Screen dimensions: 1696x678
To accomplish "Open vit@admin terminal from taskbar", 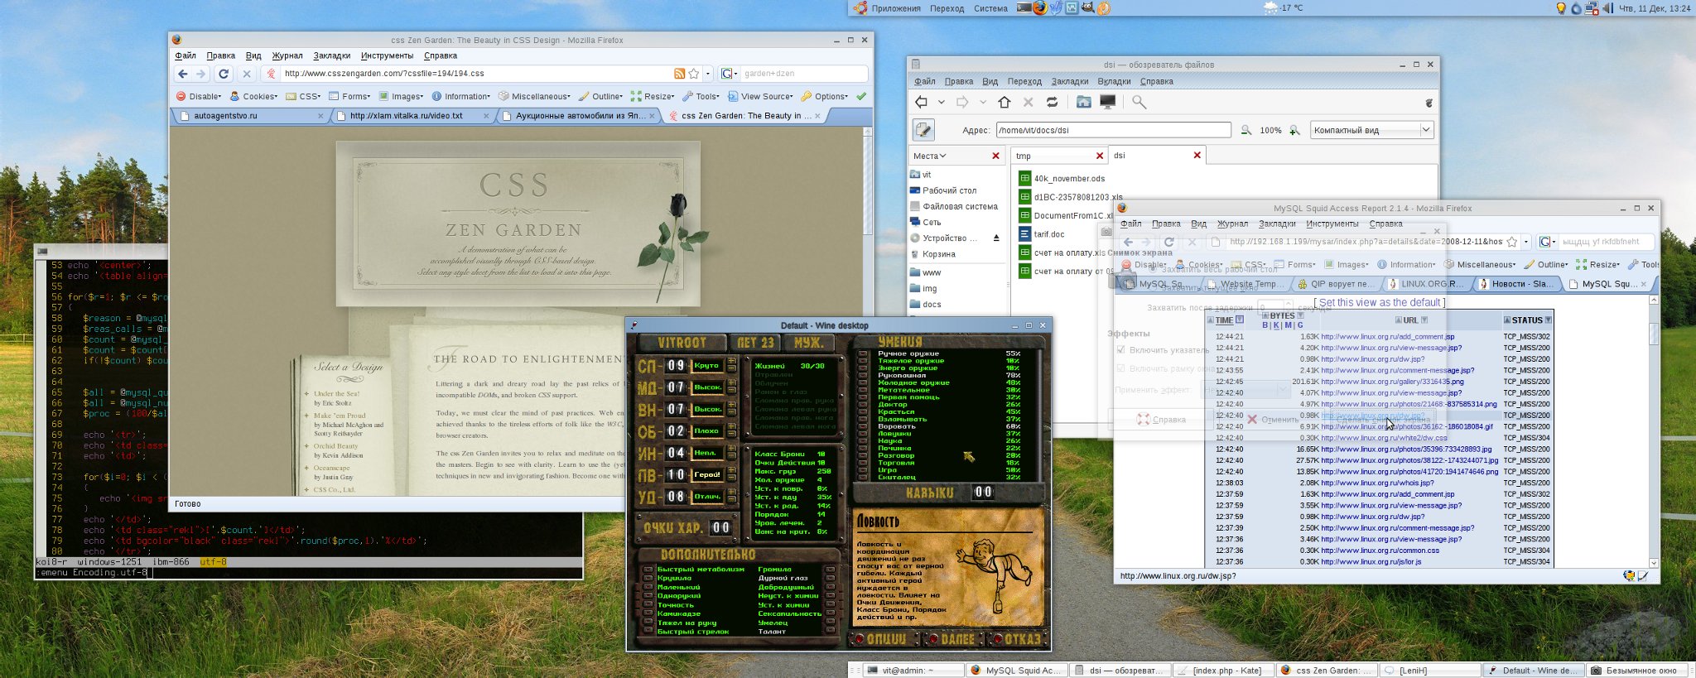I will (x=913, y=671).
